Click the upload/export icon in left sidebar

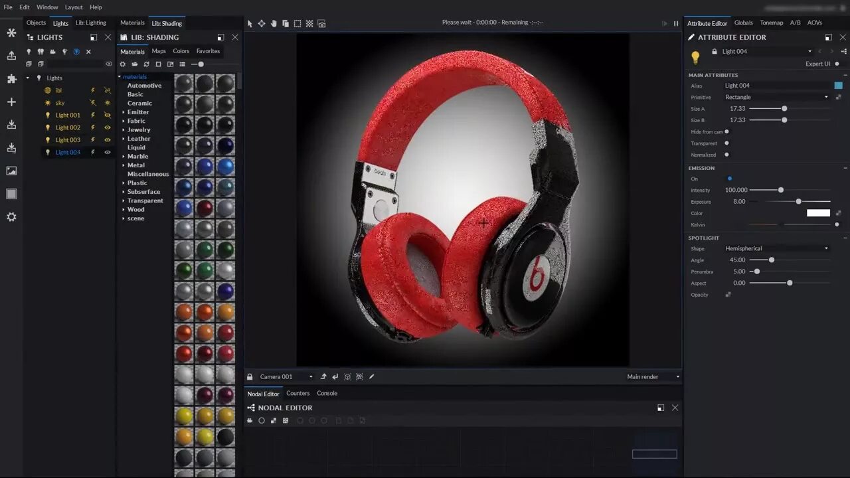click(x=11, y=56)
